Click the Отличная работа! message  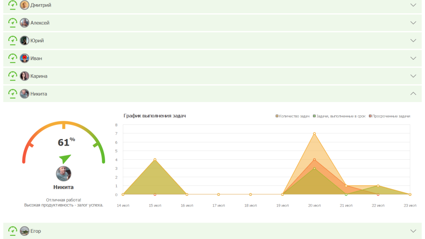pos(64,200)
